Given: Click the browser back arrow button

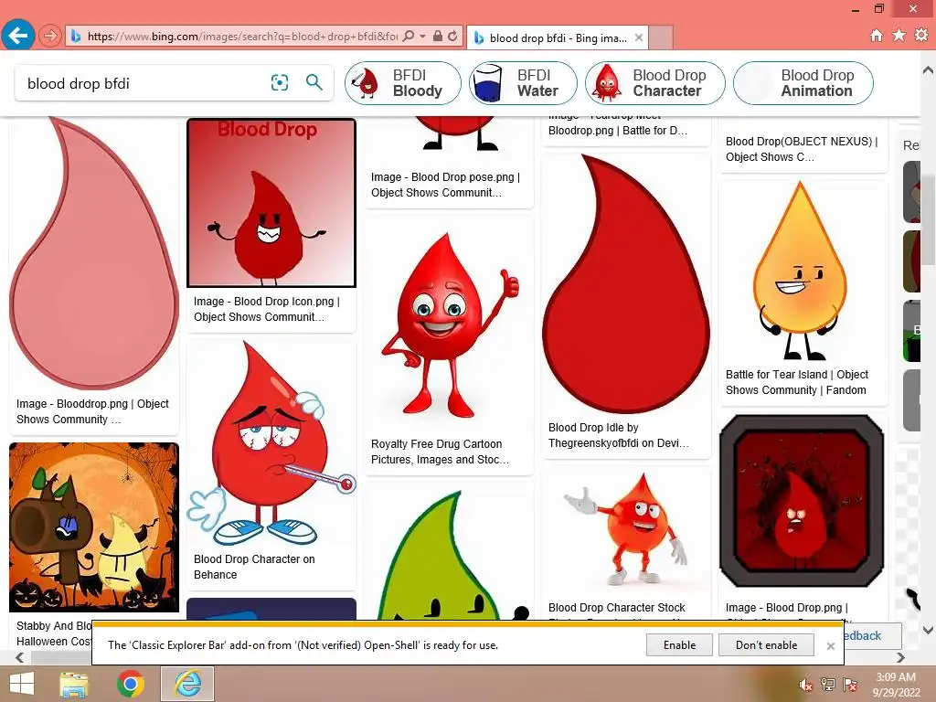Looking at the screenshot, I should pos(18,36).
